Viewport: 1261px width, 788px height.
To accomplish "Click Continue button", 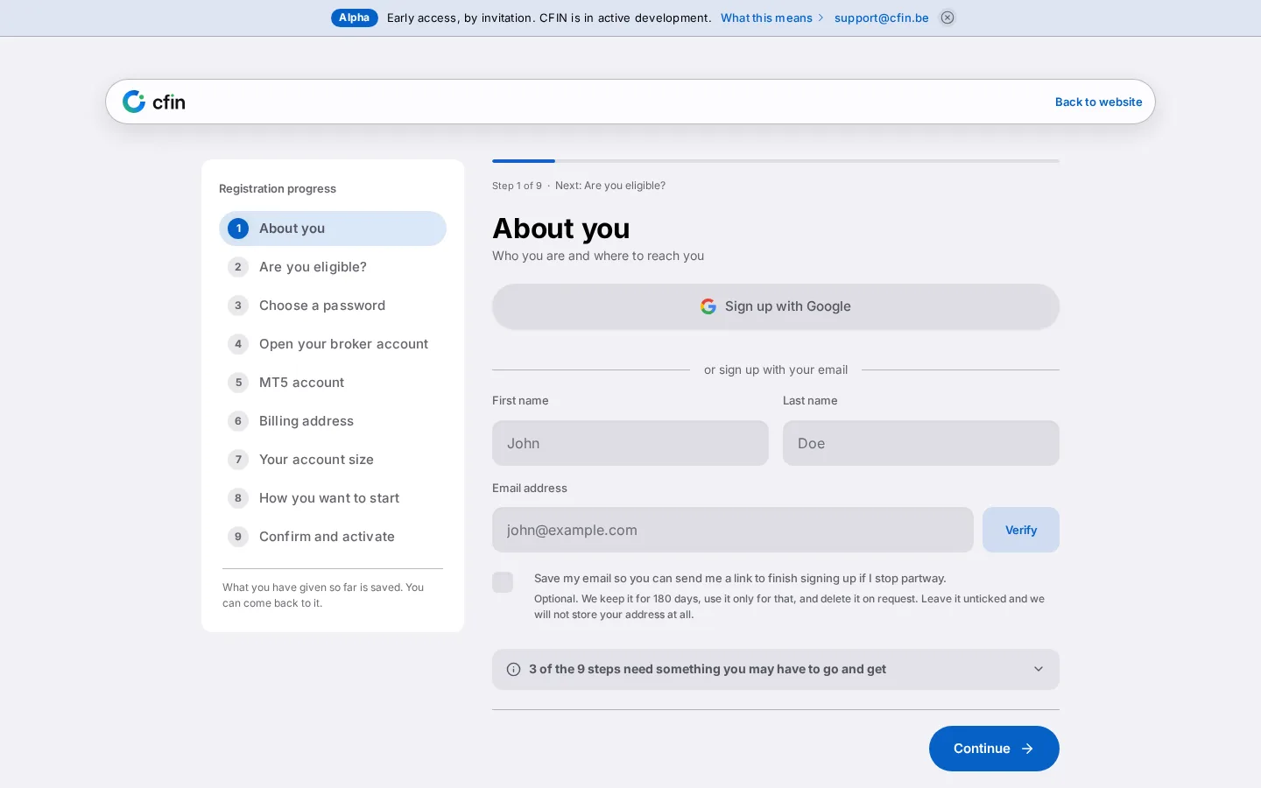I will (994, 749).
